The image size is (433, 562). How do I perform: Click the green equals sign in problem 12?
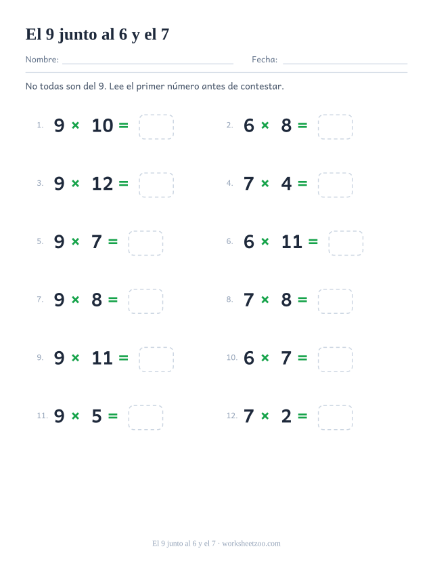pos(302,416)
